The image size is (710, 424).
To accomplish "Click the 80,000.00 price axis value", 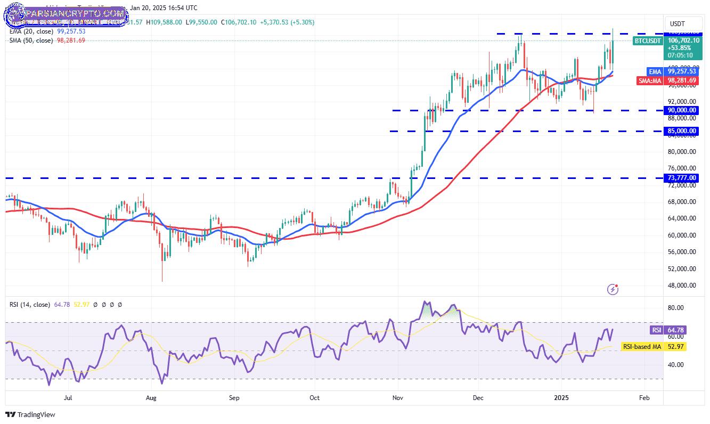I will pyautogui.click(x=681, y=152).
